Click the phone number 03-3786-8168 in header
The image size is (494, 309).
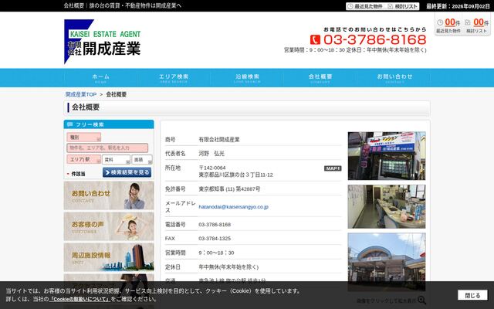(x=374, y=39)
